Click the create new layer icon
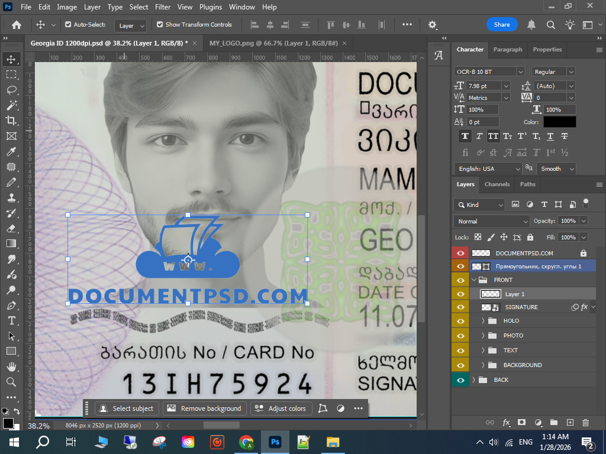 click(570, 423)
